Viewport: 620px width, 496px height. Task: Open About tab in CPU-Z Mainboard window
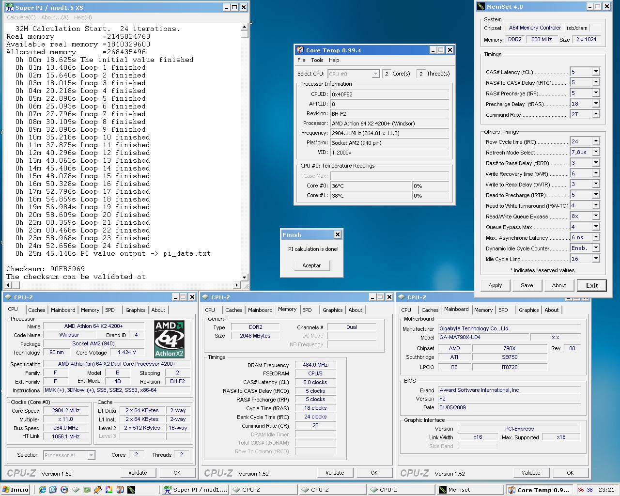coord(551,310)
